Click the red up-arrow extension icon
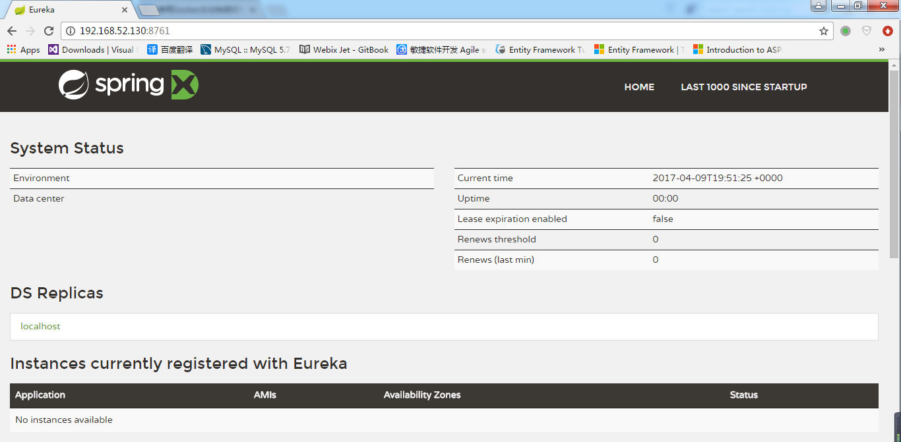Viewport: 901px width, 442px height. tap(888, 31)
